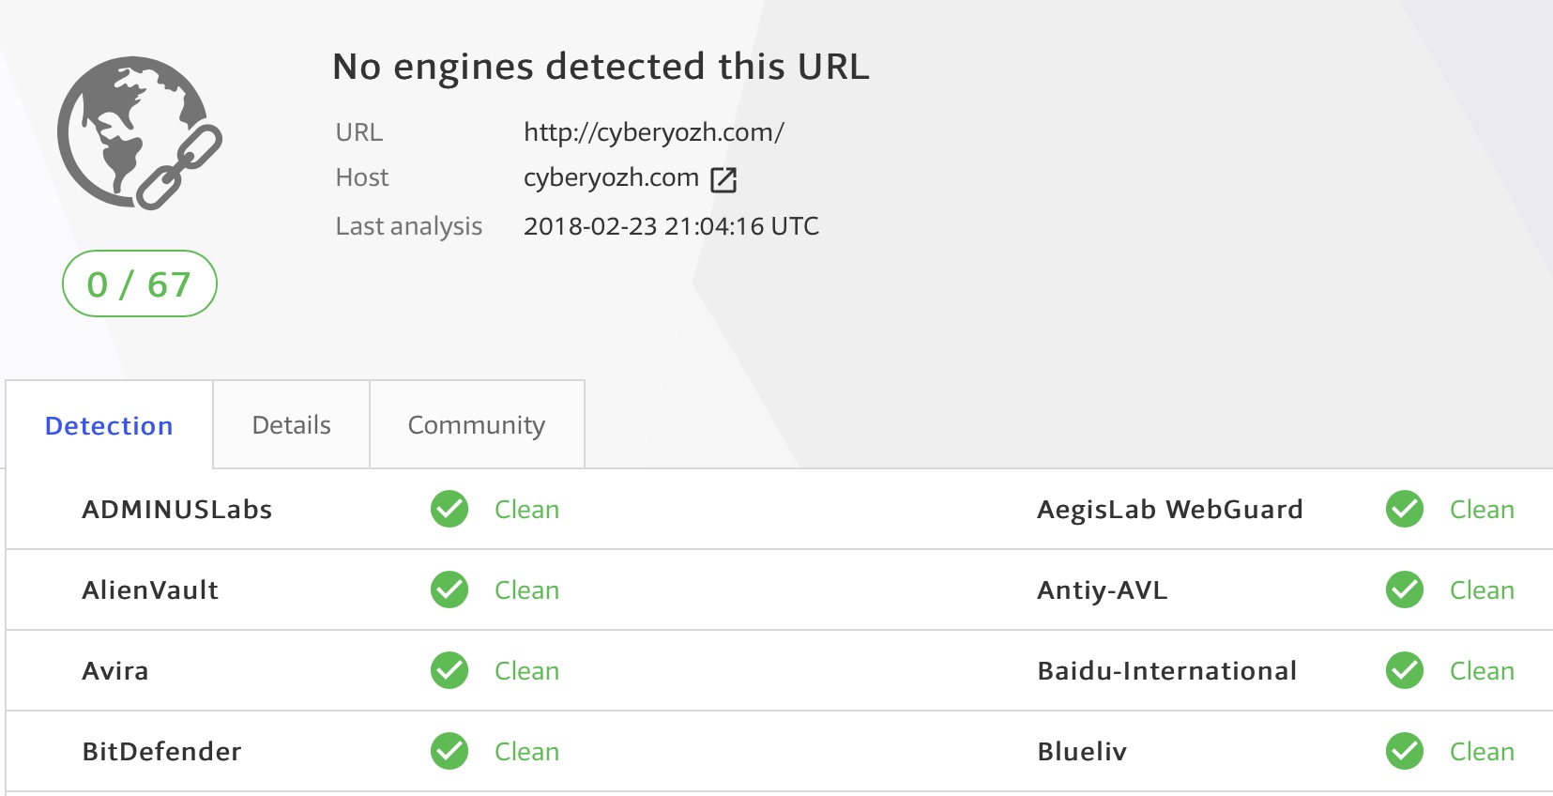Screen dimensions: 1553x796
Task: Click the AlienVault clean status checkmark
Action: coord(449,590)
